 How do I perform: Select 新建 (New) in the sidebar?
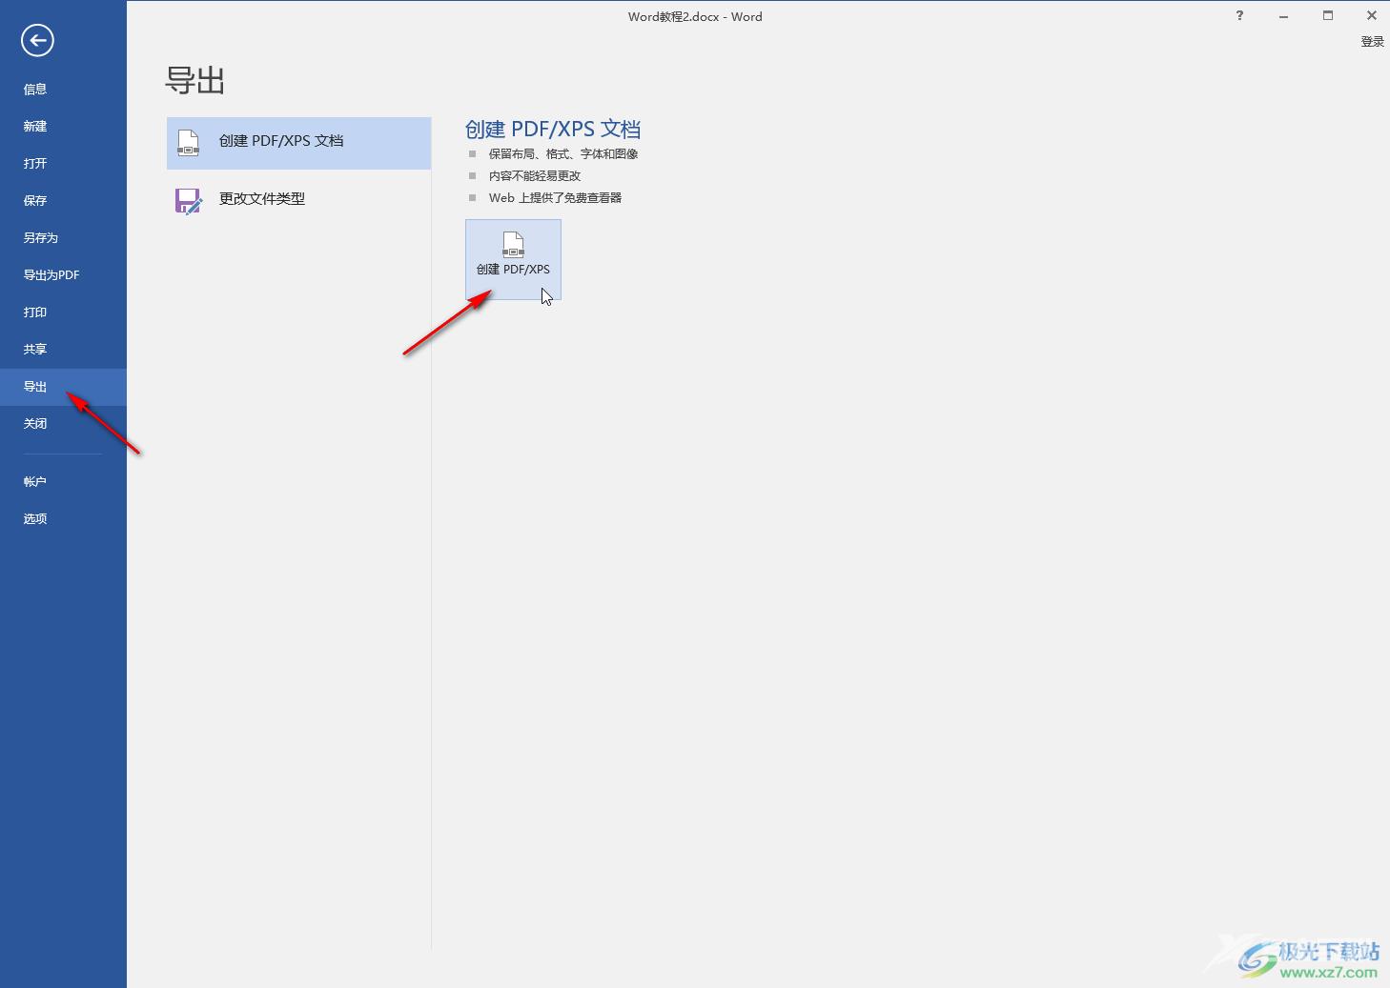[63, 126]
